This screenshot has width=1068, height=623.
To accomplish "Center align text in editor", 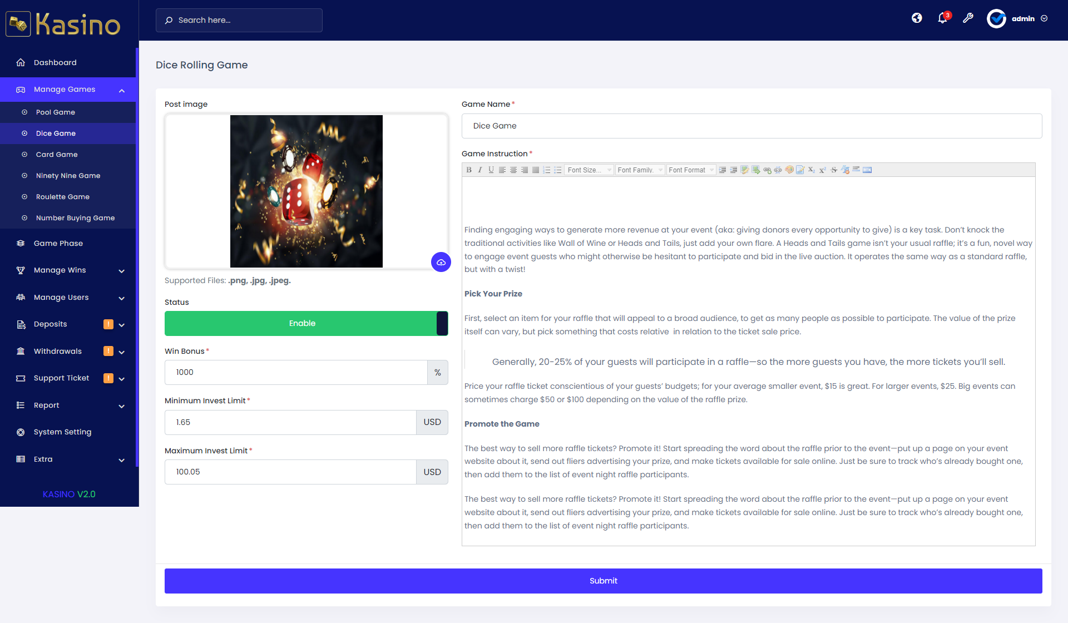I will pyautogui.click(x=513, y=170).
